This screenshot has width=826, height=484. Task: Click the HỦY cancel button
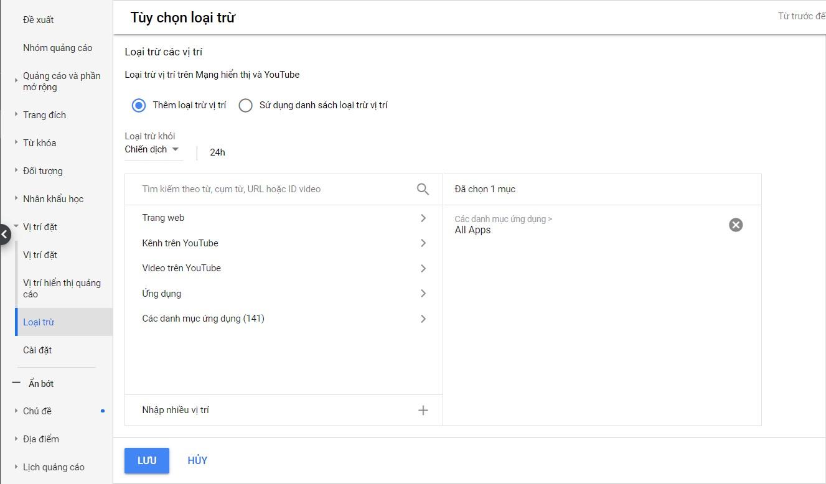point(197,461)
